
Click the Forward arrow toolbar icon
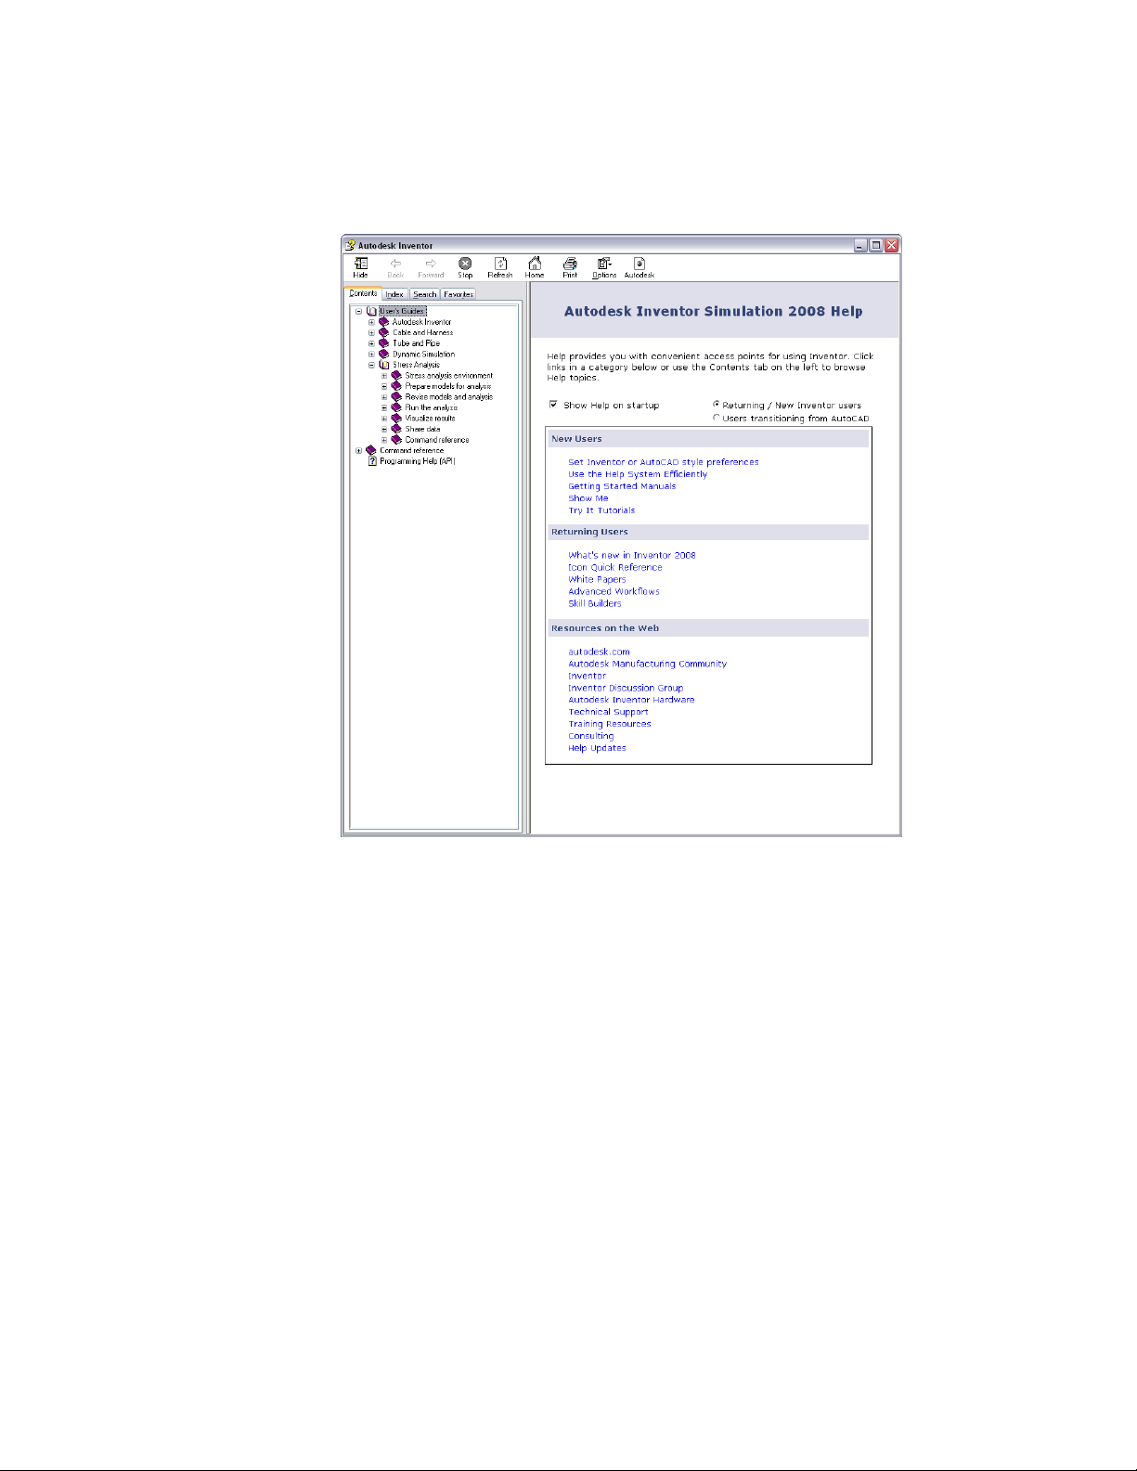(x=431, y=264)
